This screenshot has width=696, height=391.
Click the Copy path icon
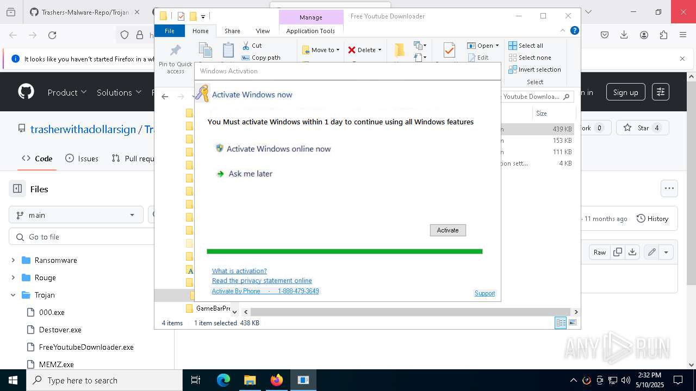coord(246,58)
